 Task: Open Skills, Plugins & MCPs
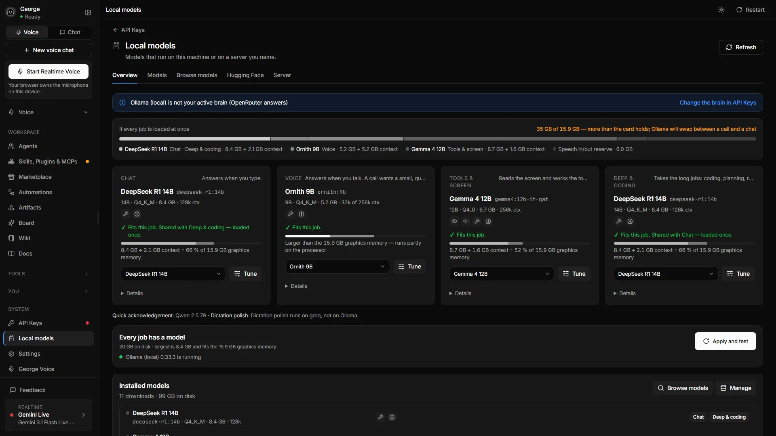pos(48,161)
